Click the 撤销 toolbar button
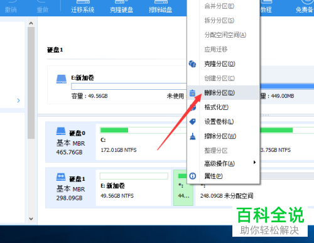Viewport: 314px width, 243px height. point(11,7)
